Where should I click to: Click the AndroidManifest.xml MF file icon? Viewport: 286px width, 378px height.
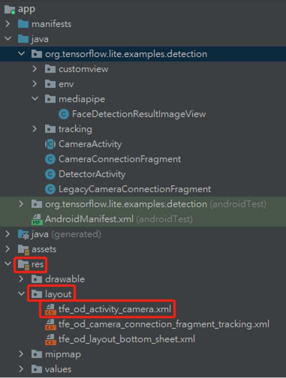(x=37, y=219)
